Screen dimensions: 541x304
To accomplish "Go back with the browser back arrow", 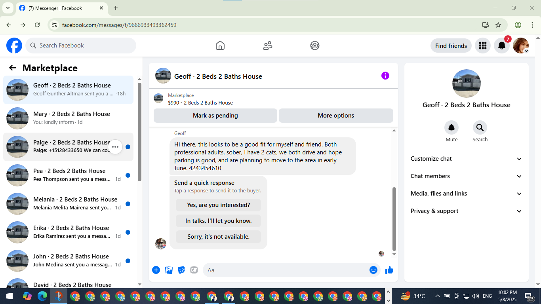I will click(x=9, y=25).
